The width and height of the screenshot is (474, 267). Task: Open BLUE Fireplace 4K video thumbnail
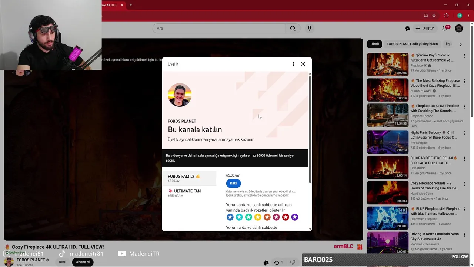388,218
